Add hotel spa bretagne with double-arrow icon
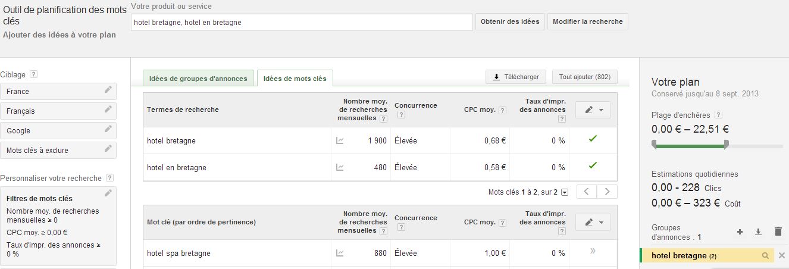Viewport: 789px width, 269px height. click(x=593, y=251)
